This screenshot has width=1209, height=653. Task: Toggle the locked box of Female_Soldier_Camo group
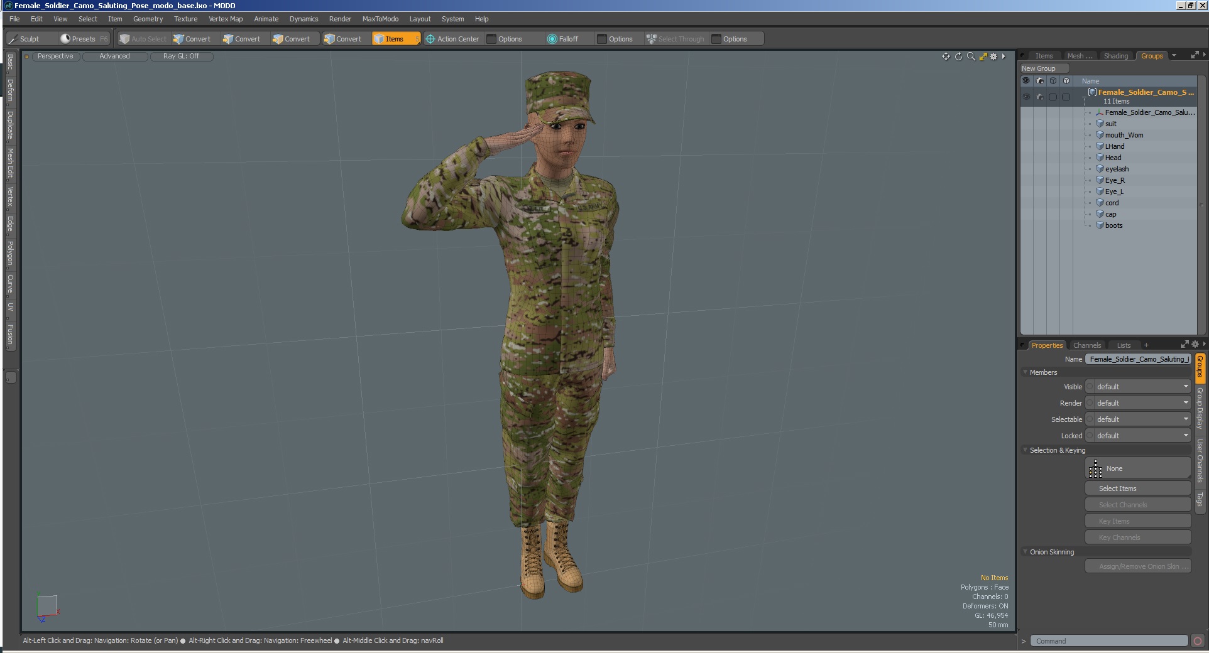pos(1066,97)
